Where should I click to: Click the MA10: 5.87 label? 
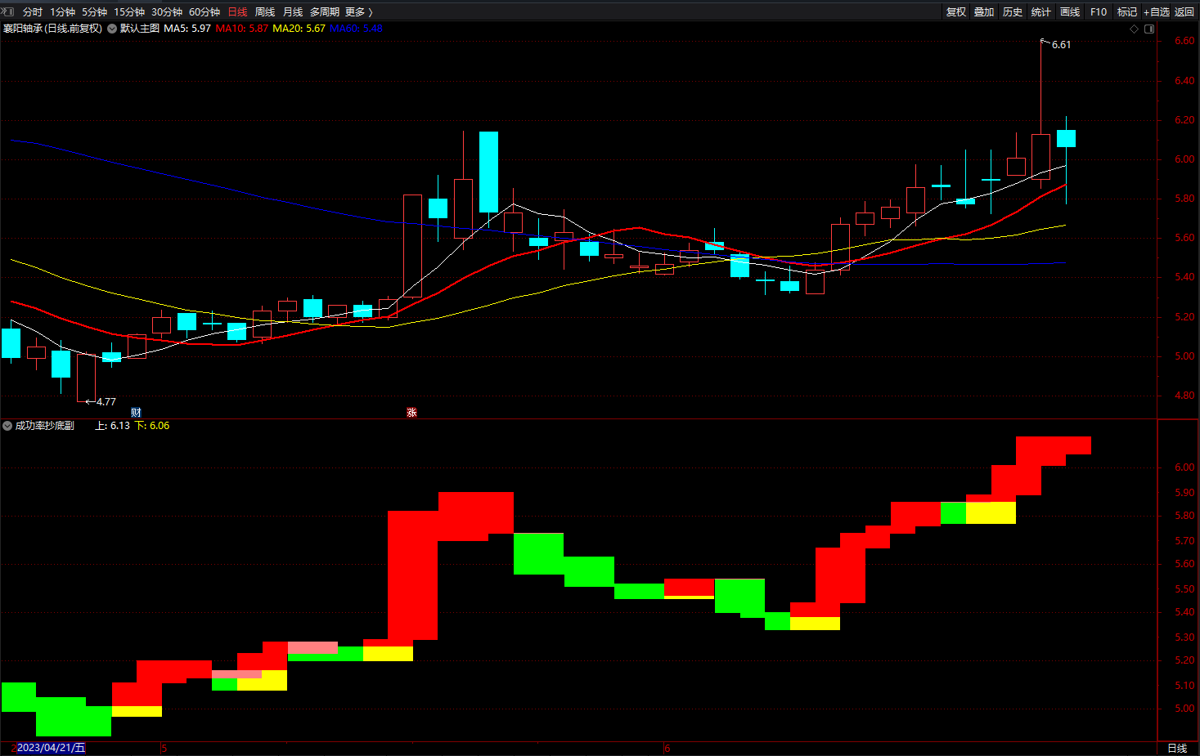coord(242,29)
